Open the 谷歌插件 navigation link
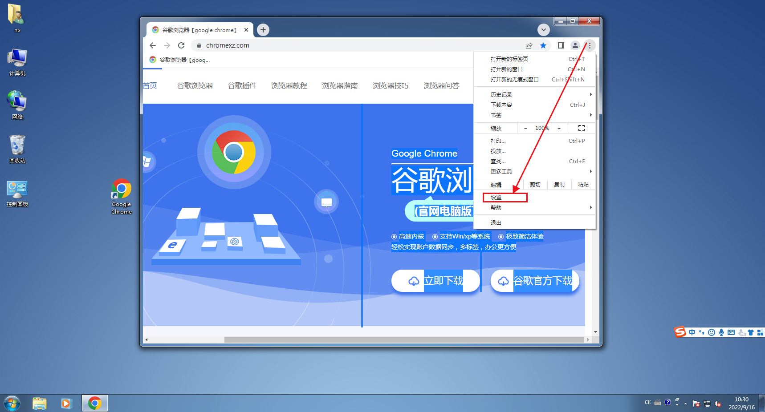 [242, 85]
